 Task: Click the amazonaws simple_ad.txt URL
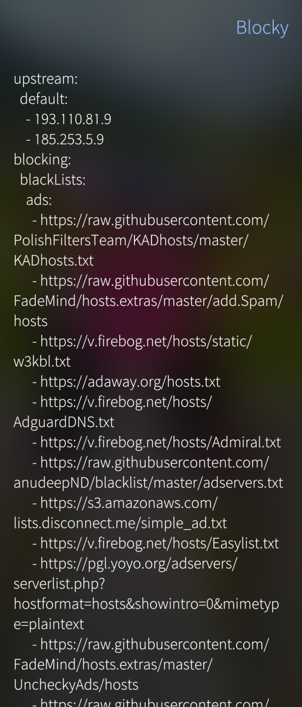pos(120,513)
